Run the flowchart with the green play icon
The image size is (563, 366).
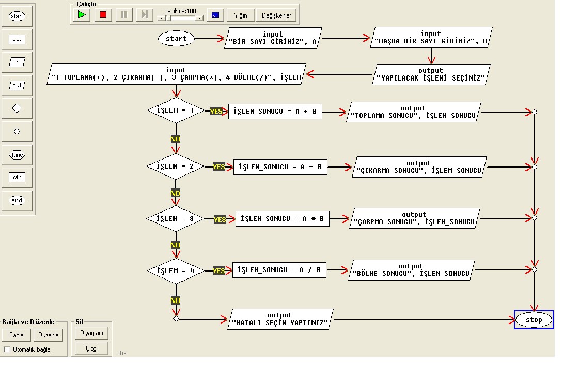pos(81,14)
